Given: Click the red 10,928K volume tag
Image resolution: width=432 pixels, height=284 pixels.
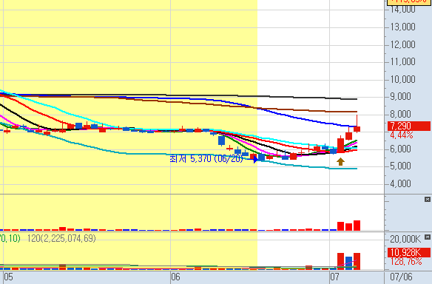Looking at the screenshot, I should pos(409,252).
